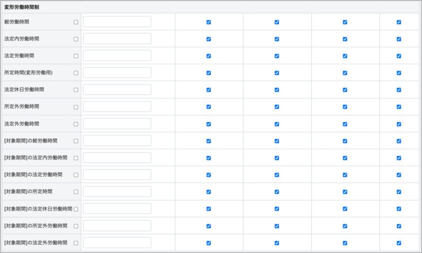Tick the checkbox beside 法定外労働時間 label

coord(76,124)
